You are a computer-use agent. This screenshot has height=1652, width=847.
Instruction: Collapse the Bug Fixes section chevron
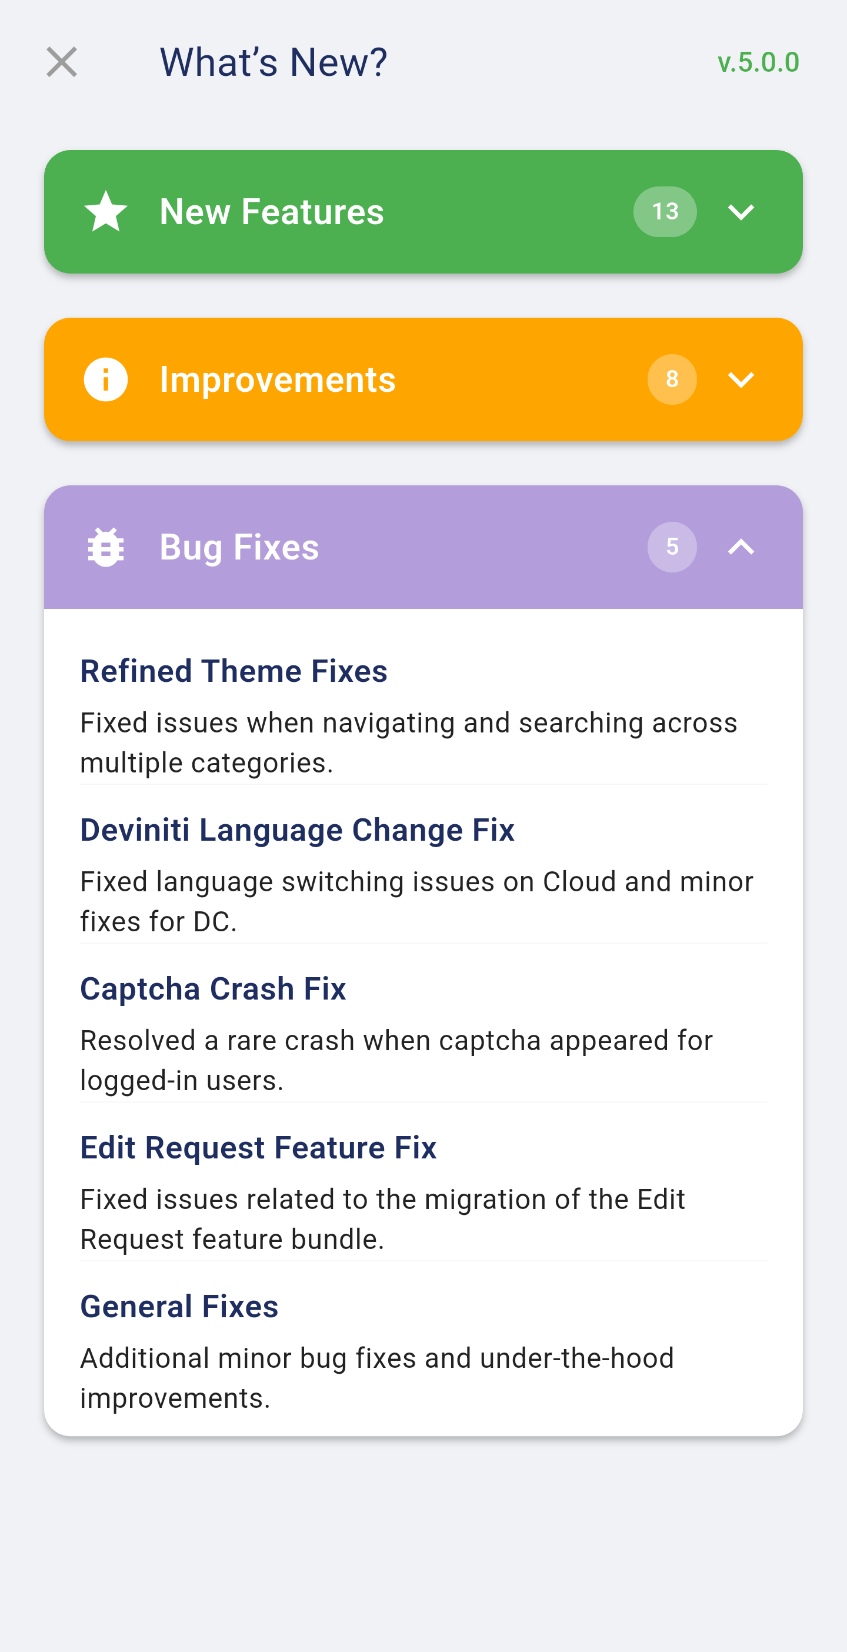741,547
